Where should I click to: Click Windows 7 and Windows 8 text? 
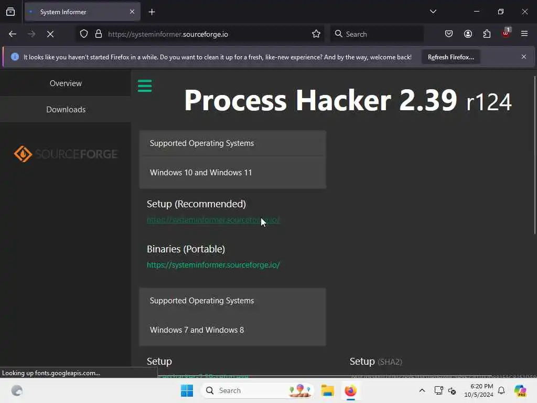(x=197, y=330)
